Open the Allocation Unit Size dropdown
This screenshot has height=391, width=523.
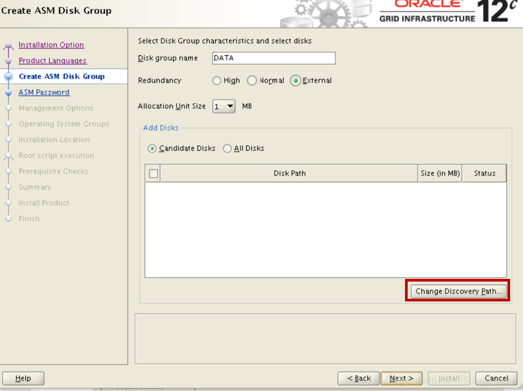(x=224, y=106)
